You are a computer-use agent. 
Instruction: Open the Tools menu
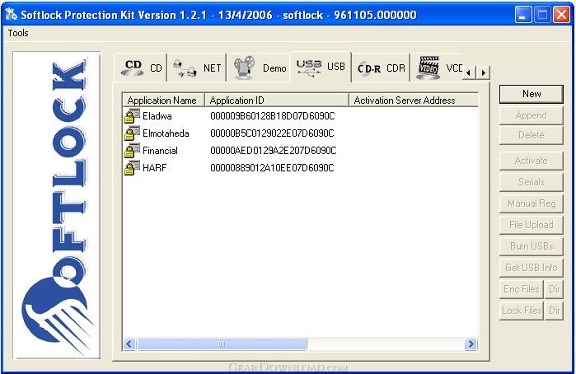click(18, 33)
